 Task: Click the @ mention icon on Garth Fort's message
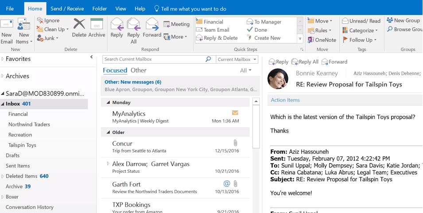(227, 184)
